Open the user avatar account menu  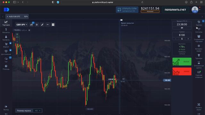pyautogui.click(x=195, y=10)
